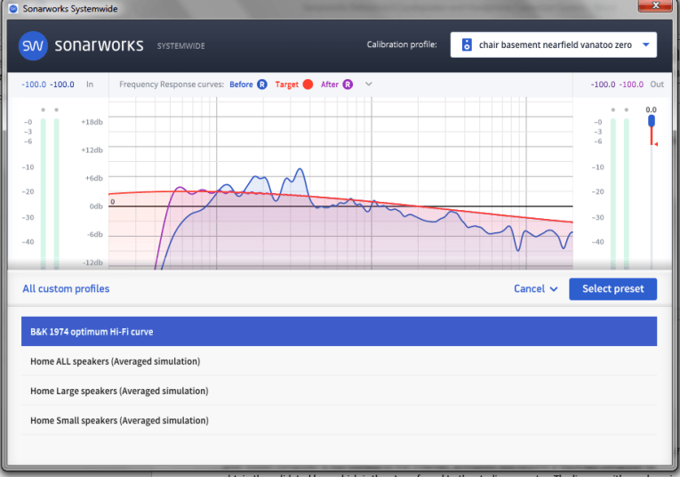Click the left input clip indicator dot
This screenshot has width=680, height=477.
coord(43,109)
